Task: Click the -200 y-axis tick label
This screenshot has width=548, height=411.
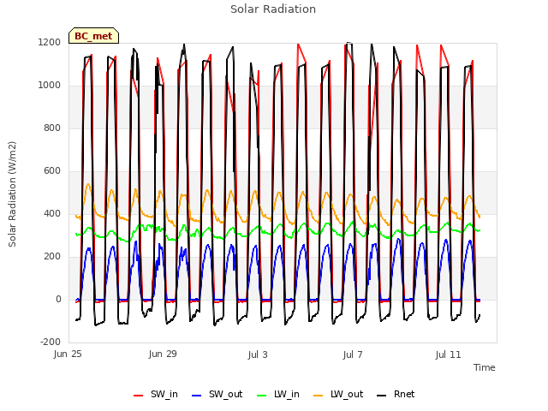Action: pos(51,342)
